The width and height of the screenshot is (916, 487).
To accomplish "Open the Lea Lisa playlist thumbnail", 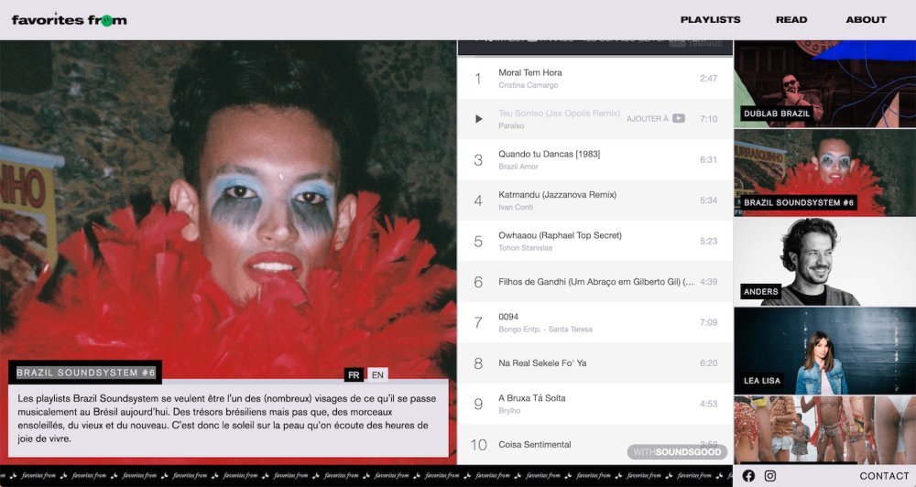I will 824,351.
